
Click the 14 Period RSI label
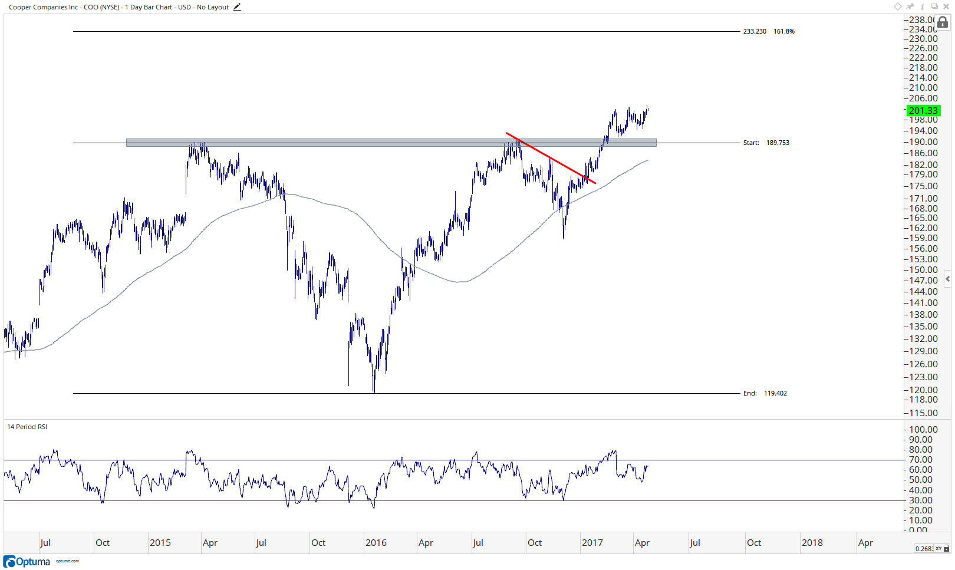point(27,427)
